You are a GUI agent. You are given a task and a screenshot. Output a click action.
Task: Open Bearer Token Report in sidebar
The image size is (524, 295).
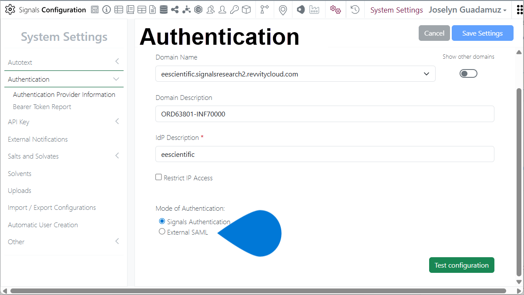click(x=42, y=107)
